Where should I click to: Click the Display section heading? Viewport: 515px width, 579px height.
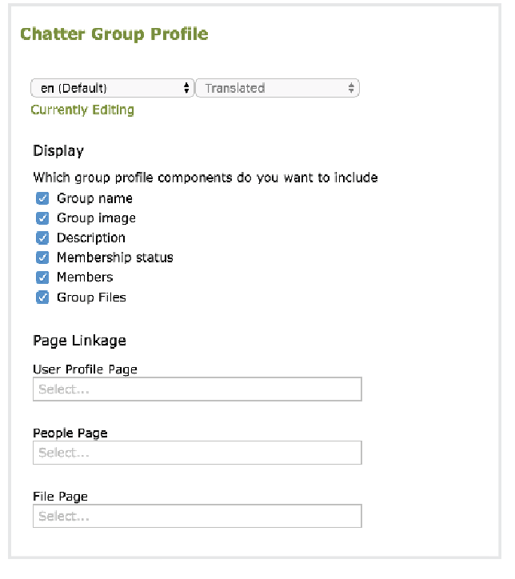[58, 151]
